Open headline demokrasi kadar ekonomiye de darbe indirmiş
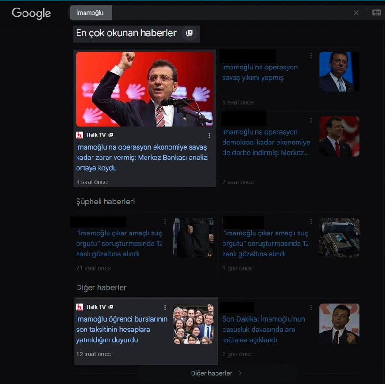This screenshot has height=384, width=385. point(266,142)
